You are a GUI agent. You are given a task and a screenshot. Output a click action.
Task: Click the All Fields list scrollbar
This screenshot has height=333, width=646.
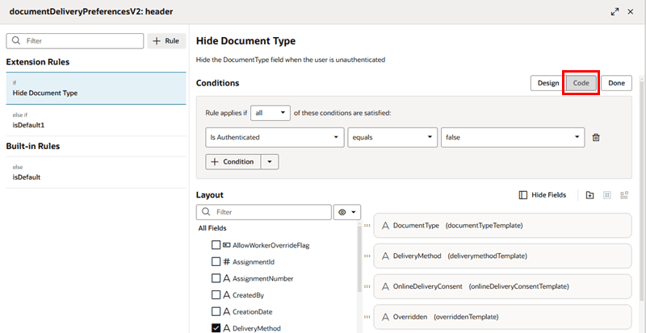point(359,259)
